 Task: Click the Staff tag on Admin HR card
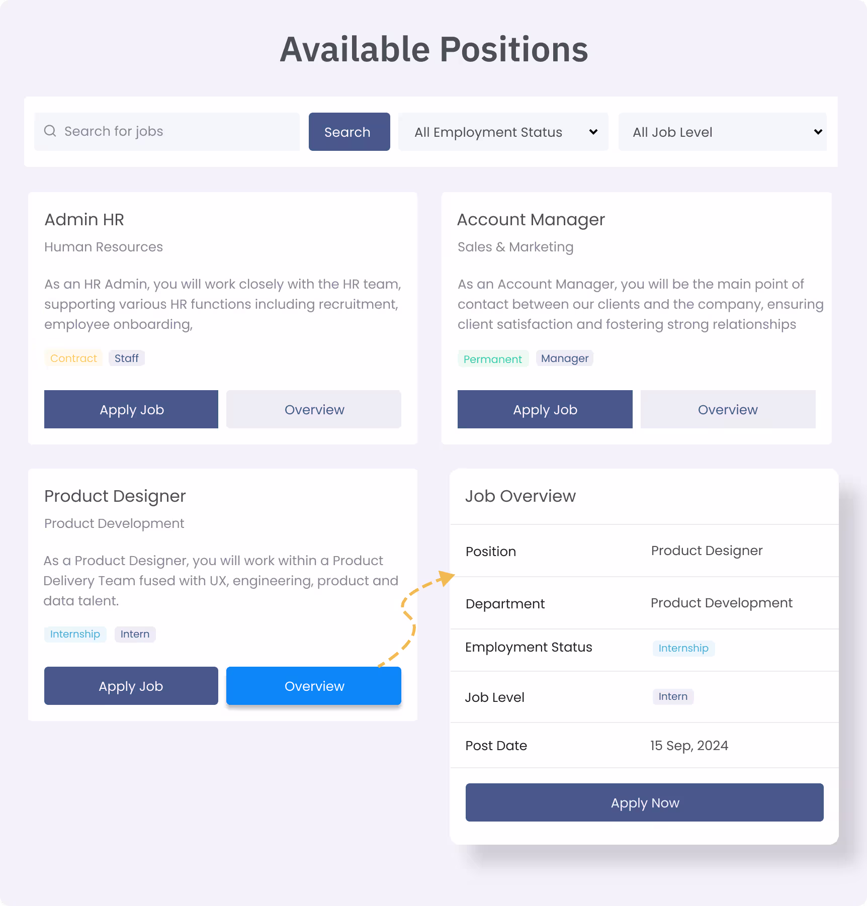tap(127, 358)
